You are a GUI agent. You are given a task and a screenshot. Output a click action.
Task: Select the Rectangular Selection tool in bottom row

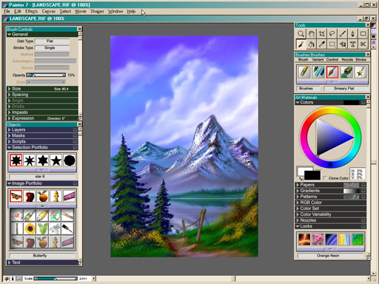[332, 44]
